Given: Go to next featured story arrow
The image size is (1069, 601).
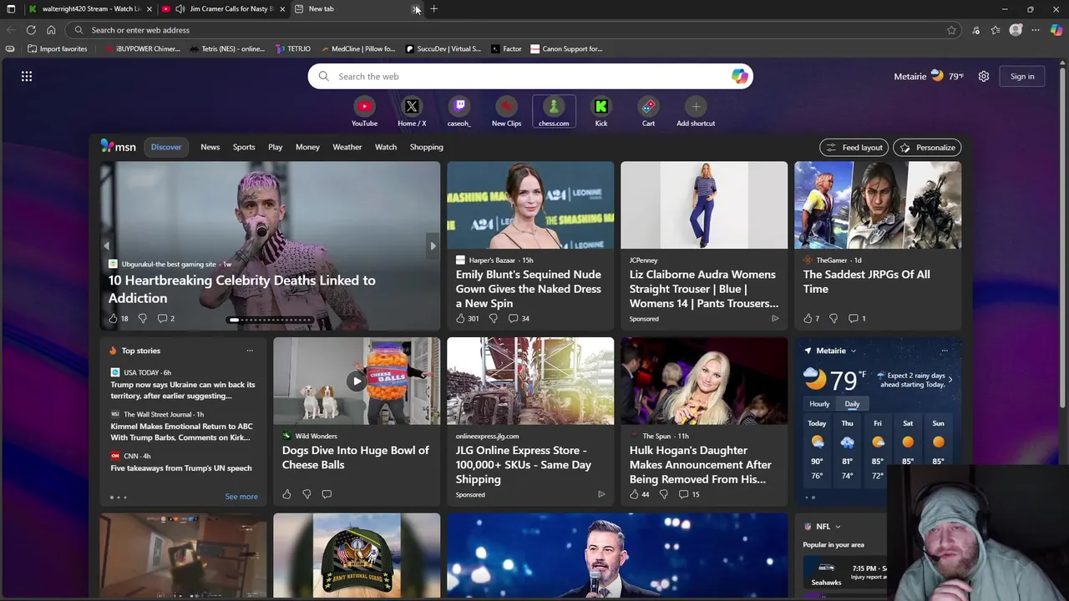Looking at the screenshot, I should tap(433, 245).
